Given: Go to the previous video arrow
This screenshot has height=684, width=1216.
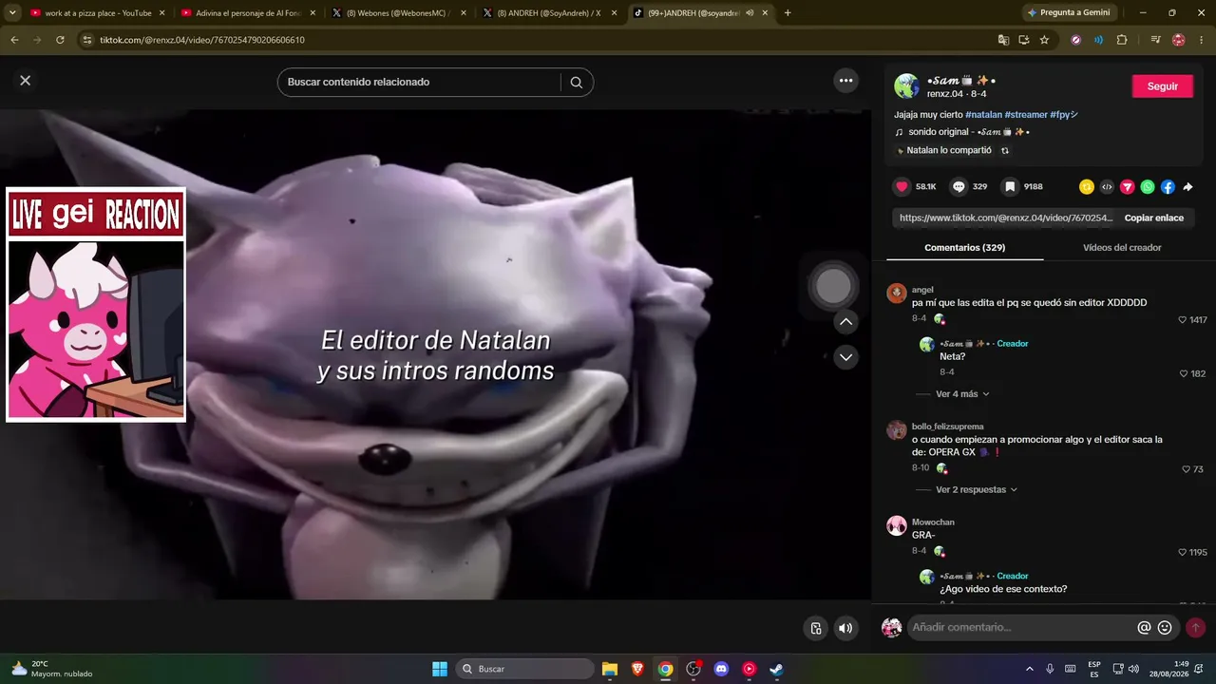Looking at the screenshot, I should tap(845, 322).
